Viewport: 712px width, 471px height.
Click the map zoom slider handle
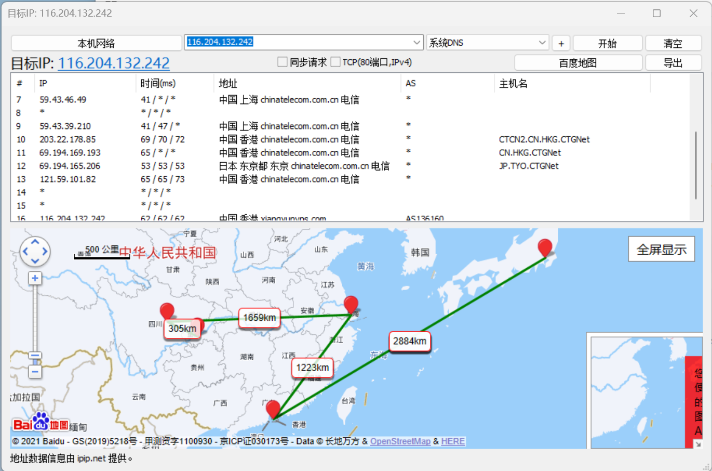click(x=34, y=356)
